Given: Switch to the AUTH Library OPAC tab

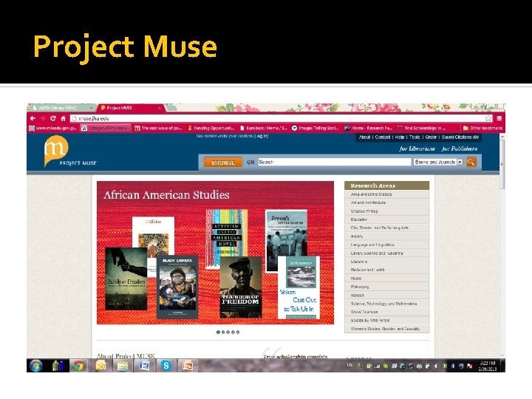Looking at the screenshot, I should pyautogui.click(x=61, y=108).
